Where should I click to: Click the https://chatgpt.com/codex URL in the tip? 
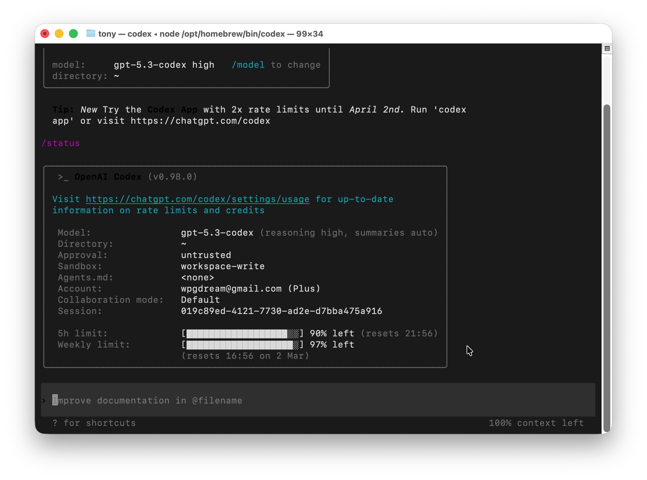pos(200,121)
